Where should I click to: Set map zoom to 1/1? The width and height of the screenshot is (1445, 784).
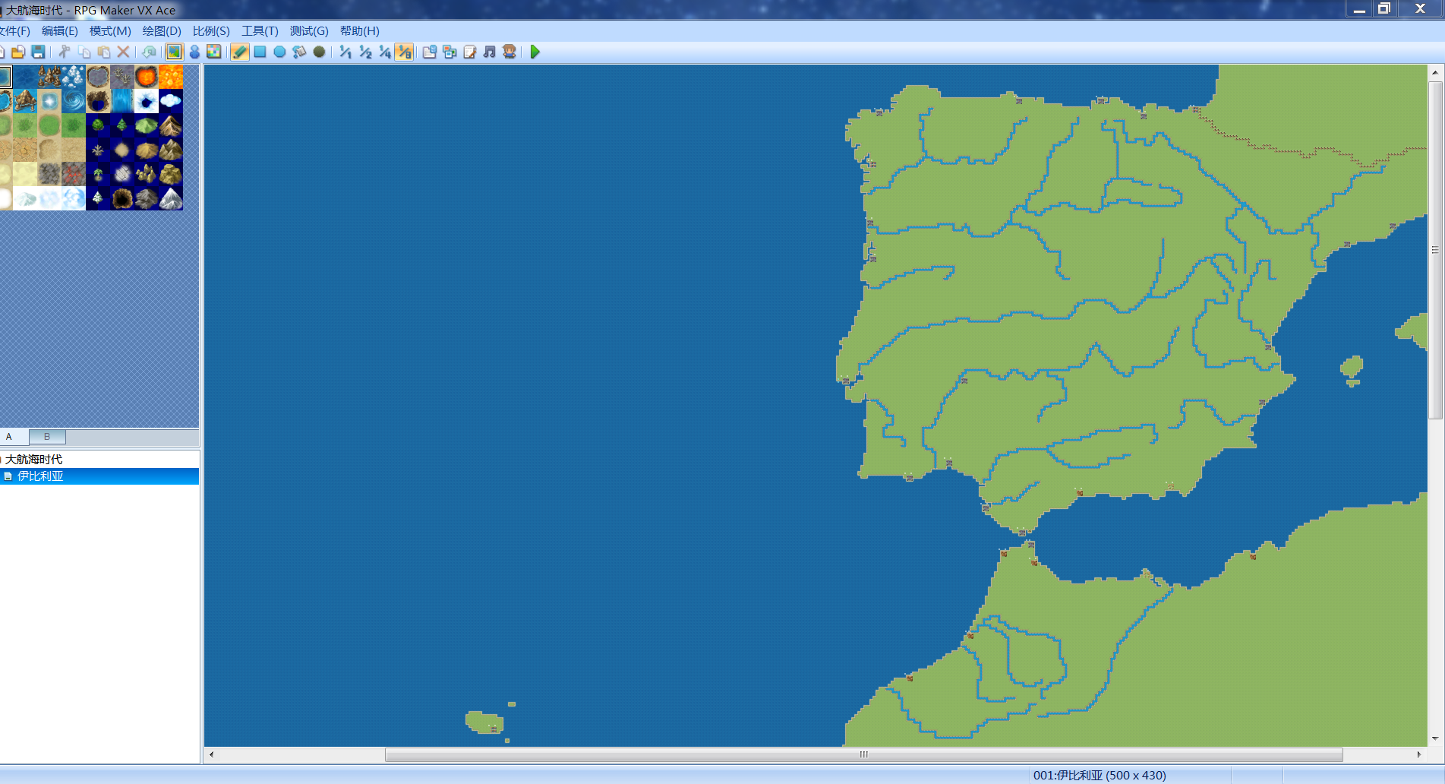click(345, 52)
